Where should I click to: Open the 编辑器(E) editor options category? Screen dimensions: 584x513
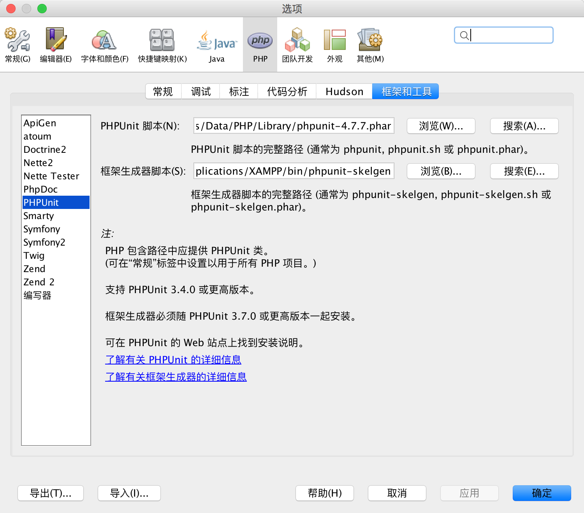56,45
